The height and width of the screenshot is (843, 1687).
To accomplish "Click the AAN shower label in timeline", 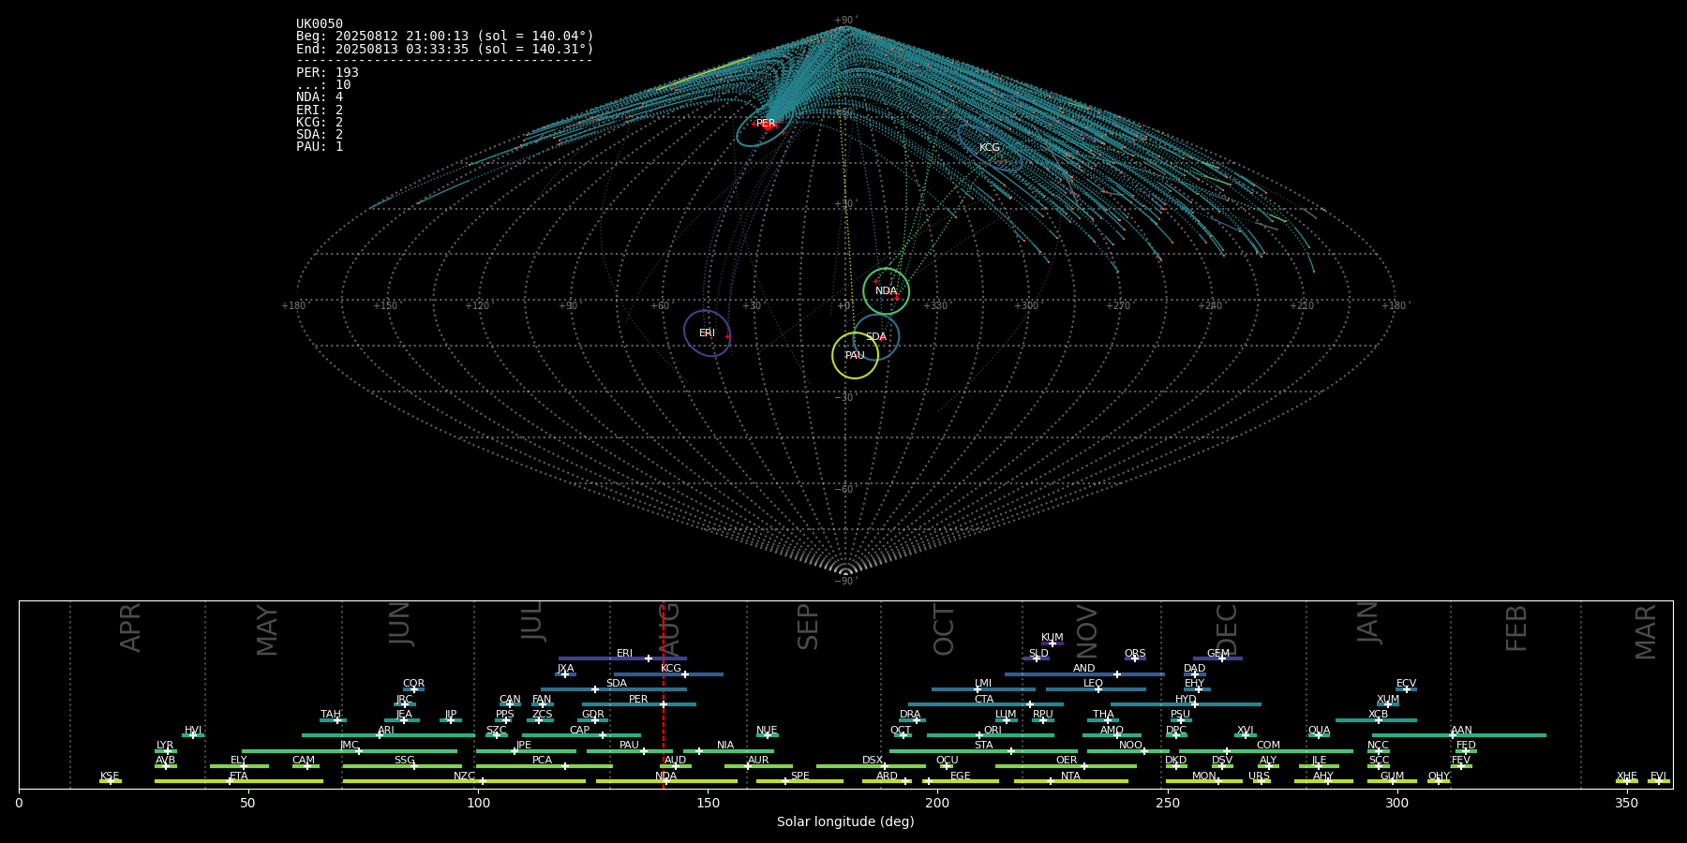I will 1461,731.
